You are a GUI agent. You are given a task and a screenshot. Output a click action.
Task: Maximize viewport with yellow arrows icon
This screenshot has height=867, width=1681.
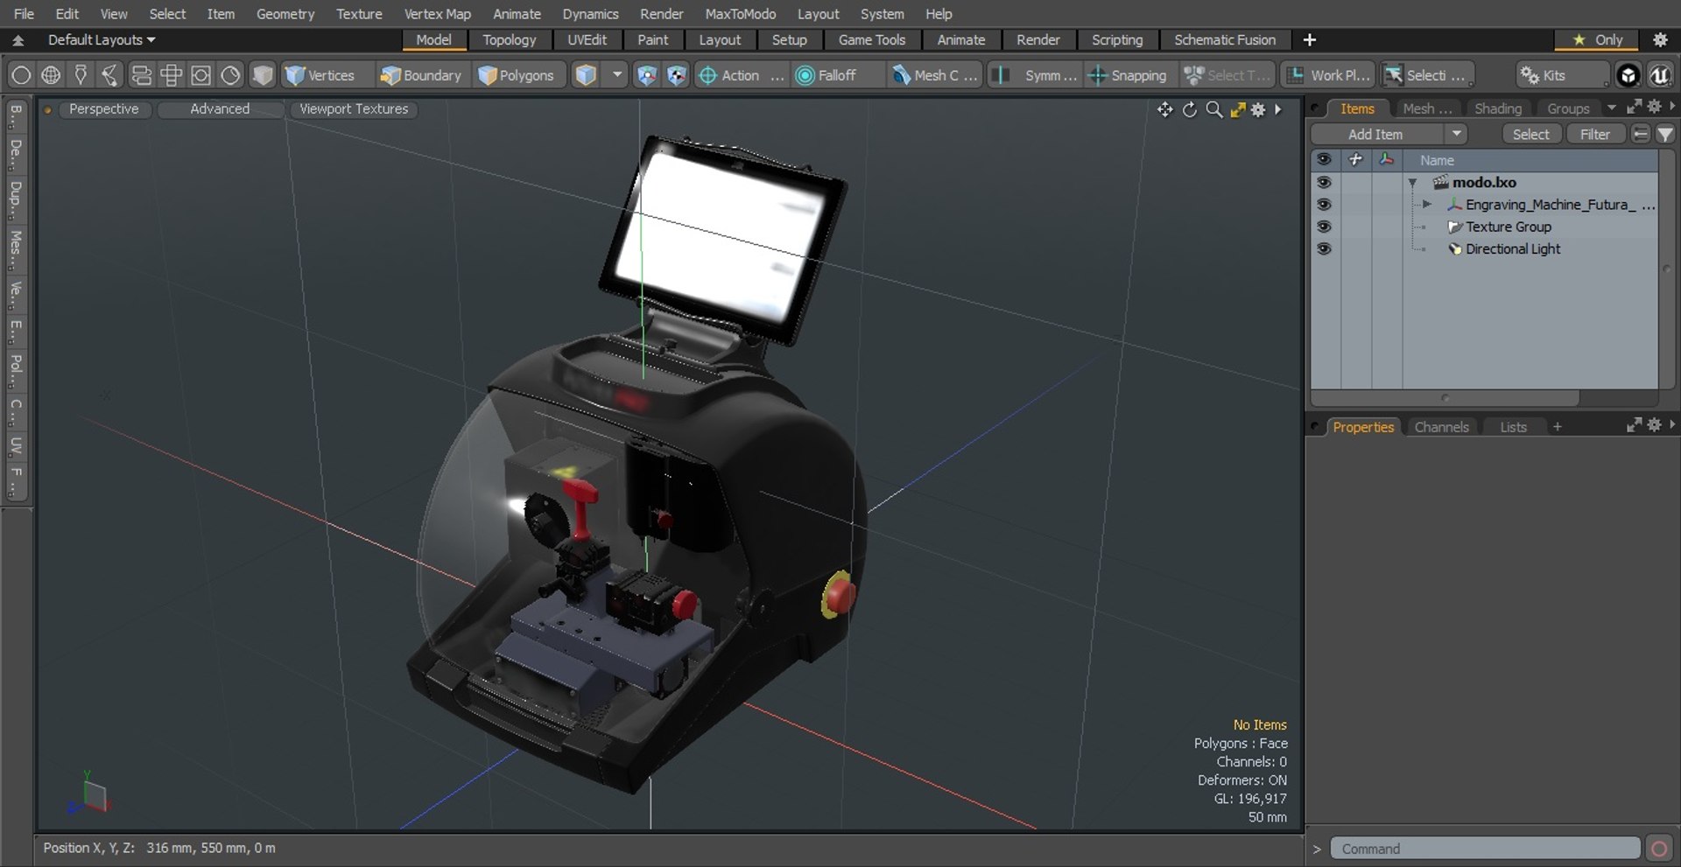click(x=1237, y=109)
